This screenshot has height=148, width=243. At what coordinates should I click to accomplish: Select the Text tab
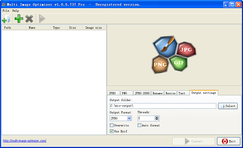(183, 93)
